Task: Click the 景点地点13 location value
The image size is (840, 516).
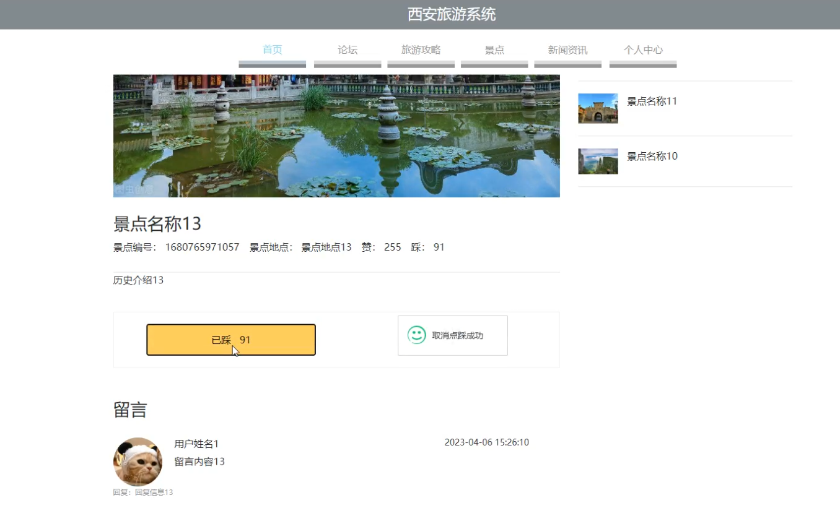Action: (326, 247)
